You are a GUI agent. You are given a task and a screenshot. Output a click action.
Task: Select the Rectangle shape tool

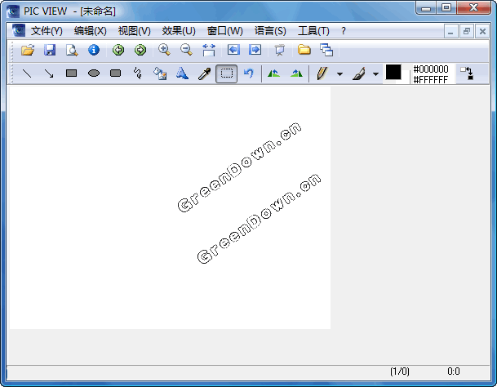[71, 73]
